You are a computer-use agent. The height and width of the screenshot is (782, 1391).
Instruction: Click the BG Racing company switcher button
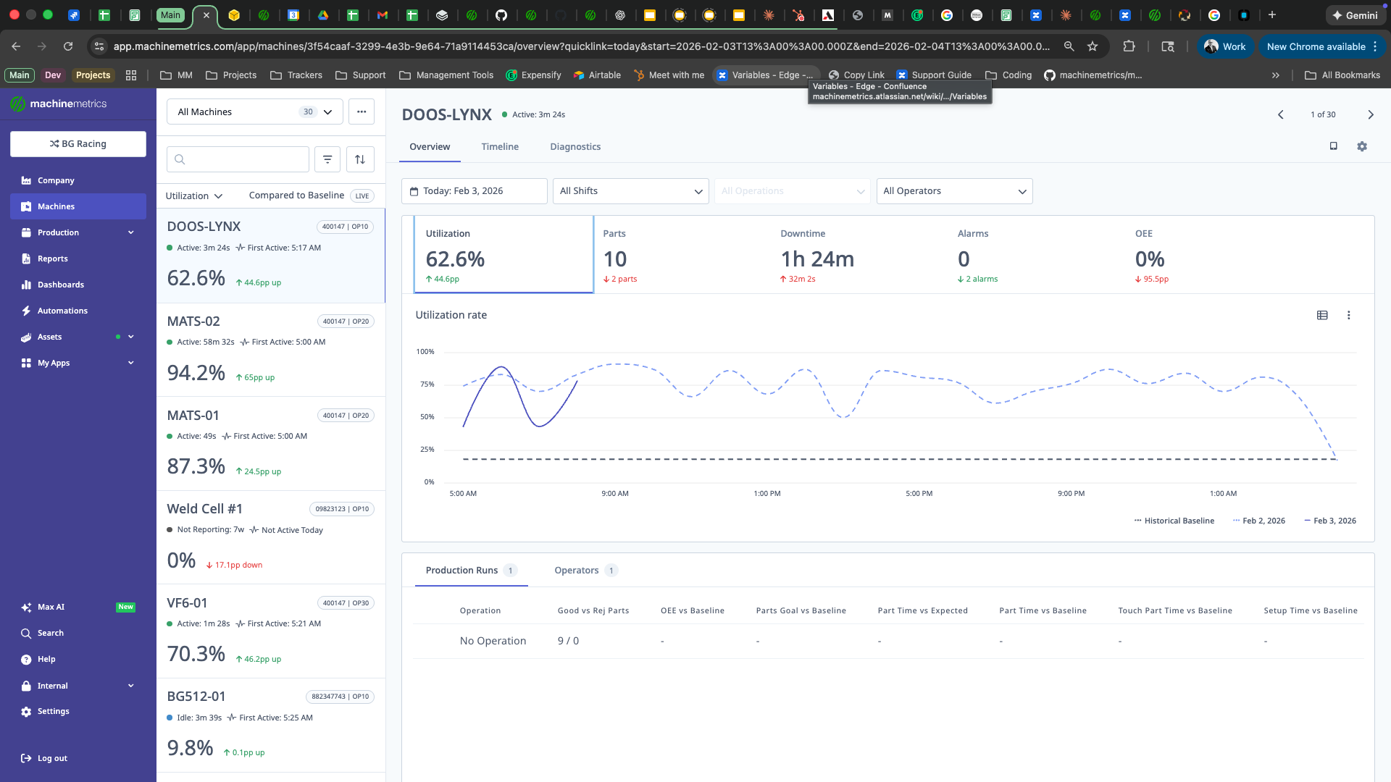pyautogui.click(x=78, y=144)
